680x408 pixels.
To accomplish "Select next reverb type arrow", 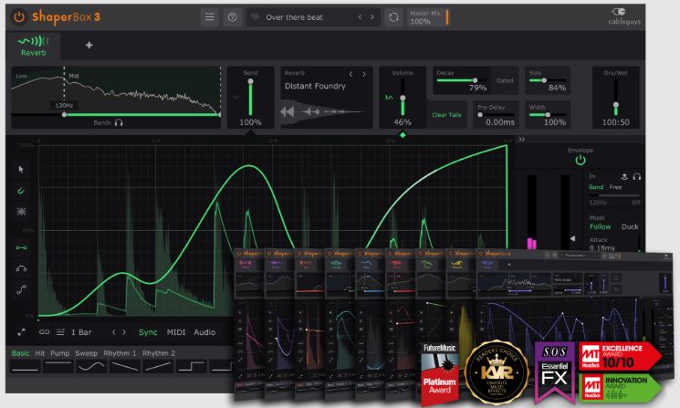I will [364, 74].
